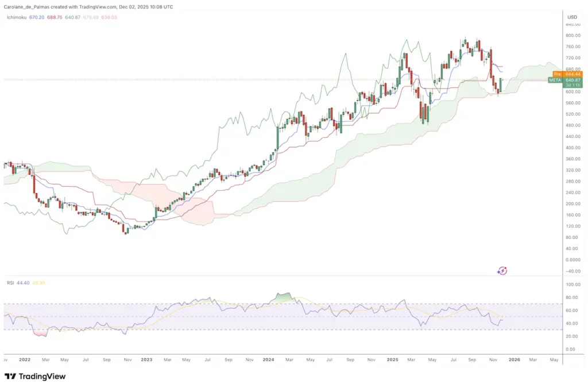Click the orange Pre-market 644.44 price tag
The width and height of the screenshot is (588, 388).
568,74
